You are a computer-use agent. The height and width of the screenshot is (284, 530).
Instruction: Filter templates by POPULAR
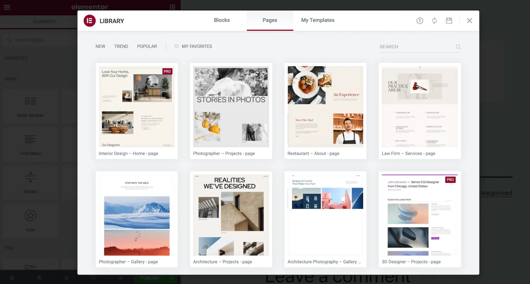point(147,46)
